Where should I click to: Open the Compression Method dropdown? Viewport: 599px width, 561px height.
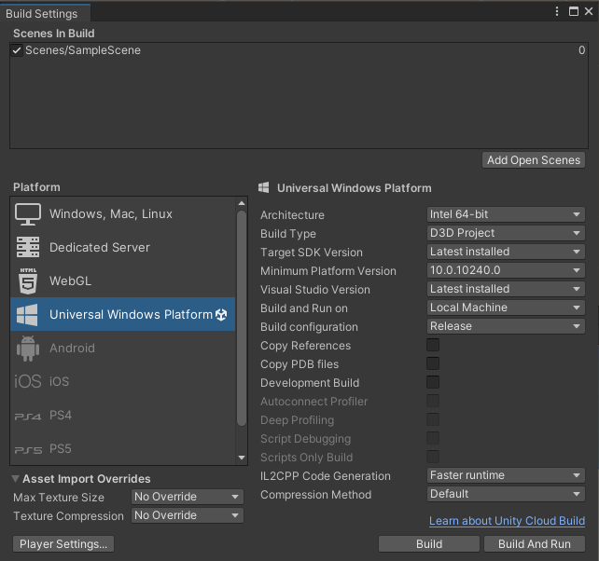point(506,494)
